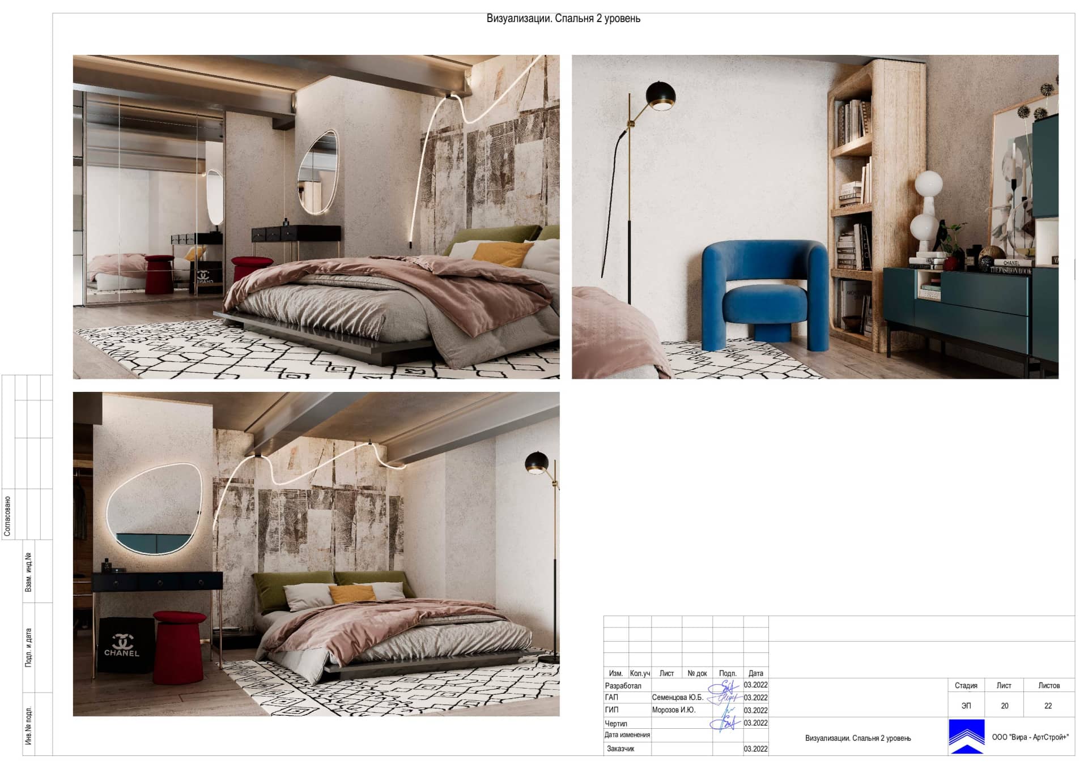Click the date '03.2022' in Заказчик row
The height and width of the screenshot is (769, 1088).
coord(756,749)
